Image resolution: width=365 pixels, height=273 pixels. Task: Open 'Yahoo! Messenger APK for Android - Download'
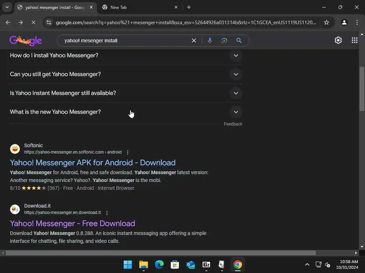(93, 163)
